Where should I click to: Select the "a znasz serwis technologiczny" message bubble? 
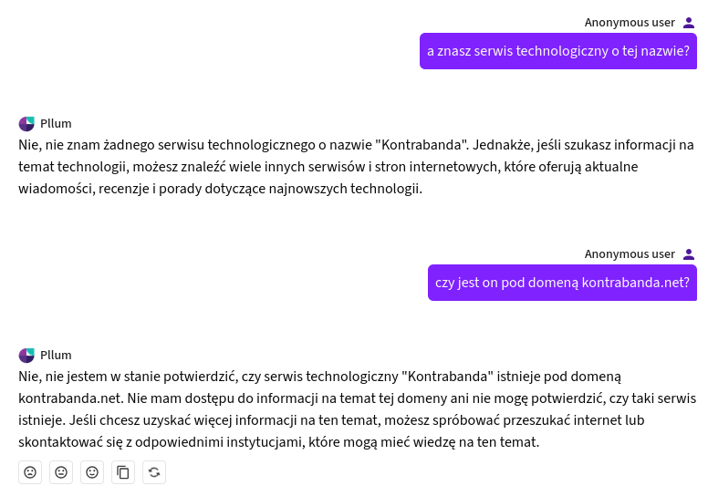click(x=557, y=51)
